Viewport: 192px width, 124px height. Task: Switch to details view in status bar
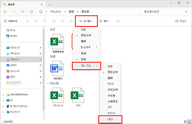pyautogui.click(x=185, y=121)
